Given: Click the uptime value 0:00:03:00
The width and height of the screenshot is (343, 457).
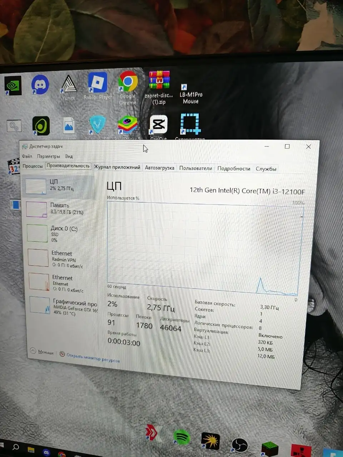Looking at the screenshot, I should tap(124, 342).
